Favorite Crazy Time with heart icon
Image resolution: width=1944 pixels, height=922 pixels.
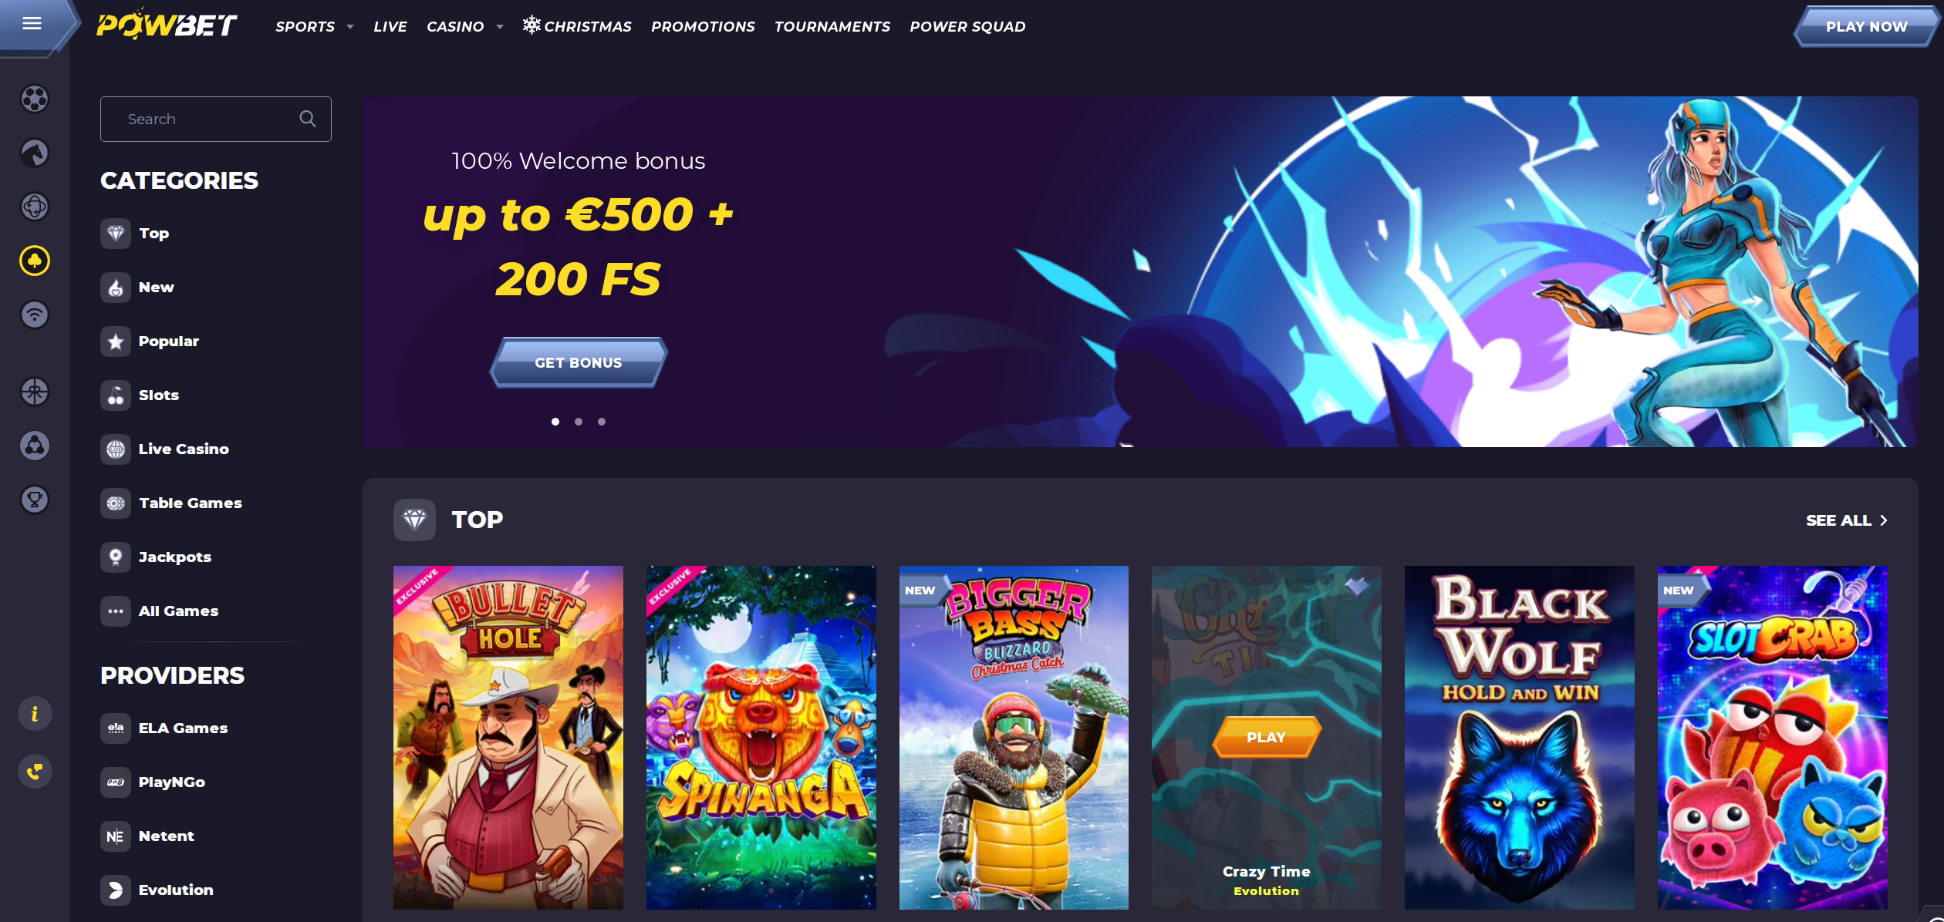tap(1356, 587)
